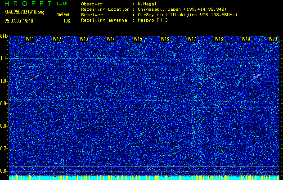Click the 1912 time marker
The height and width of the screenshot is (180, 283).
click(x=57, y=39)
